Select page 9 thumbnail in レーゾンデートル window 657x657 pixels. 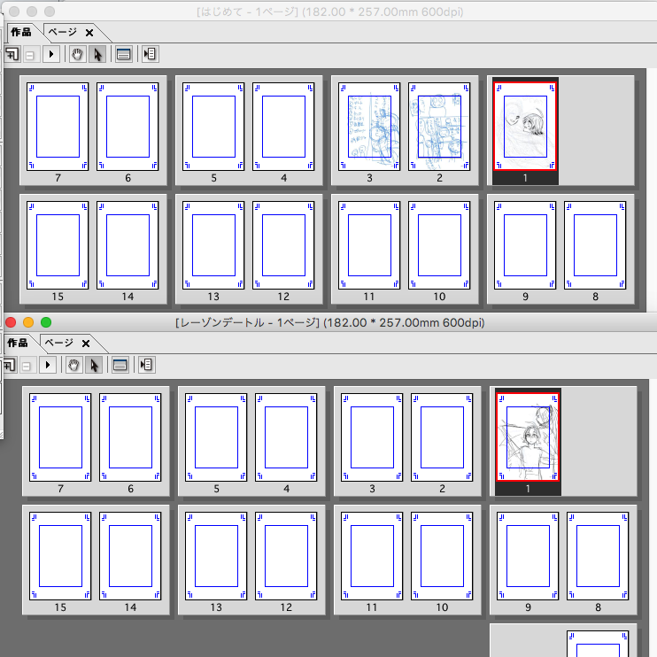[528, 555]
